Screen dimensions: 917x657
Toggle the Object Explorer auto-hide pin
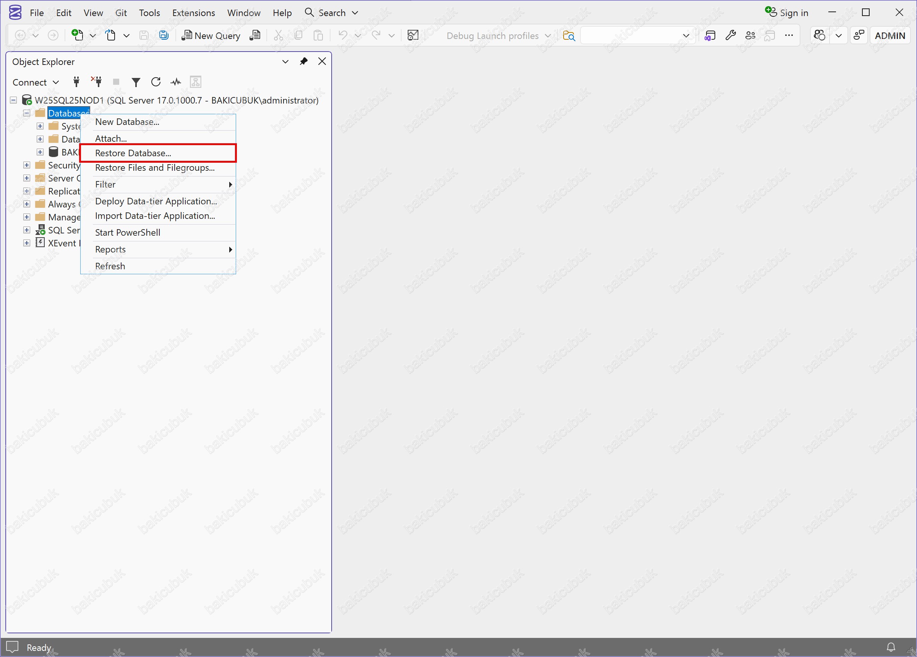(303, 61)
